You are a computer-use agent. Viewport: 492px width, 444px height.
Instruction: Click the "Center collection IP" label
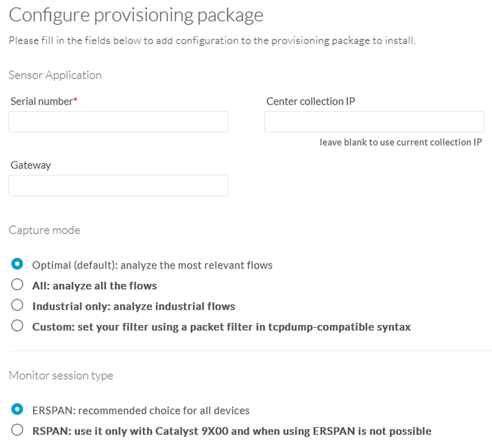click(310, 101)
